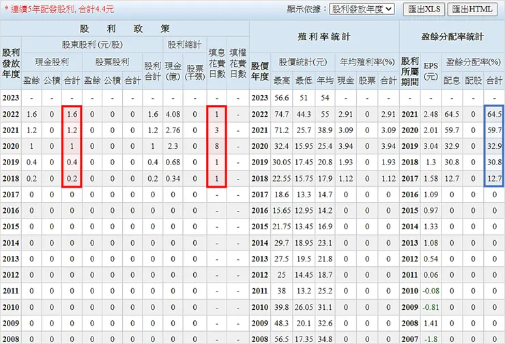Viewport: 505px width, 344px height.
Task: Click the average price 25.4 cell
Action: pos(325,146)
